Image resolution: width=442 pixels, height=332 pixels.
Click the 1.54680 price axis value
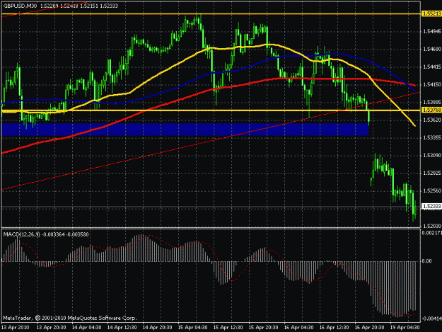(x=431, y=50)
